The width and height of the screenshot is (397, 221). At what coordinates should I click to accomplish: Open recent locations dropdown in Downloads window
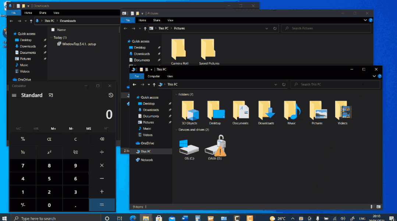26,21
